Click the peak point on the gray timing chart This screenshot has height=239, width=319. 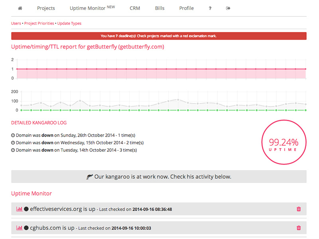point(178,100)
